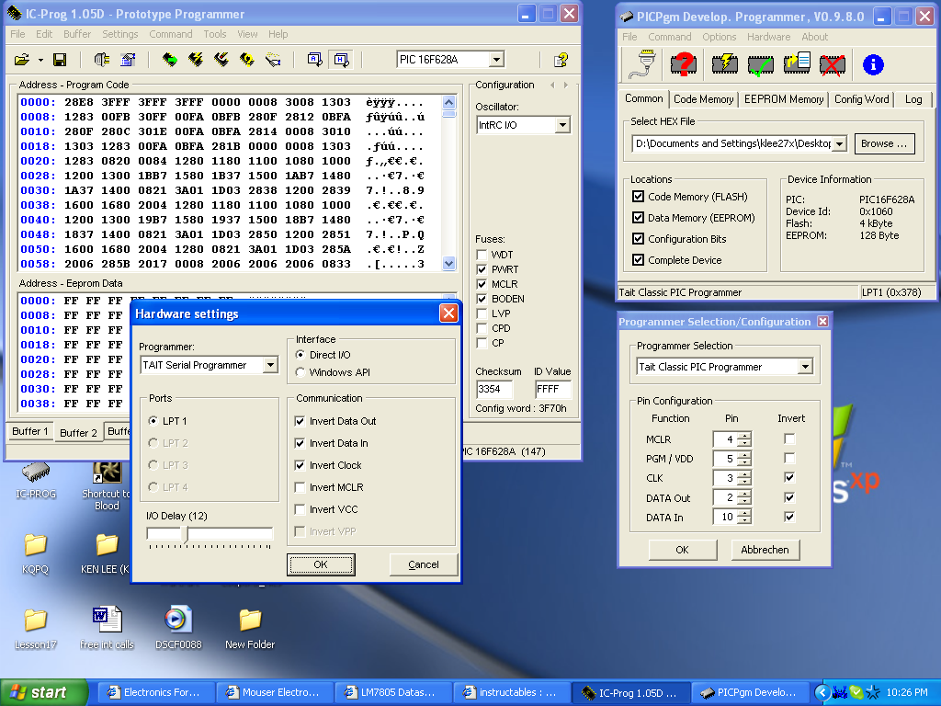The image size is (941, 706).
Task: Uncheck the PWRT fuse
Action: coord(482,269)
